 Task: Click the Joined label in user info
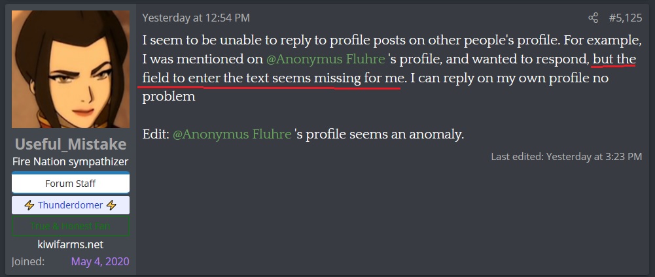[27, 261]
